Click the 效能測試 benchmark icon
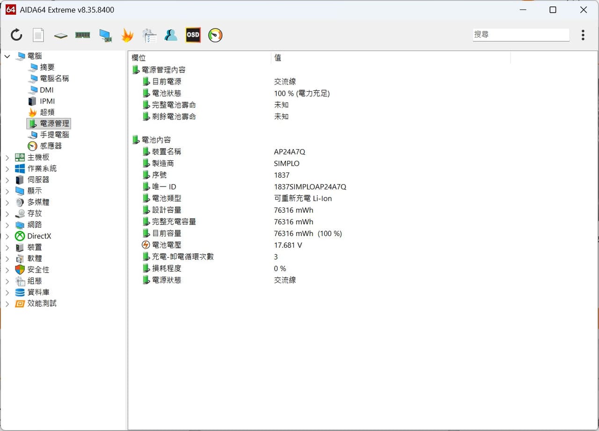 (20, 303)
